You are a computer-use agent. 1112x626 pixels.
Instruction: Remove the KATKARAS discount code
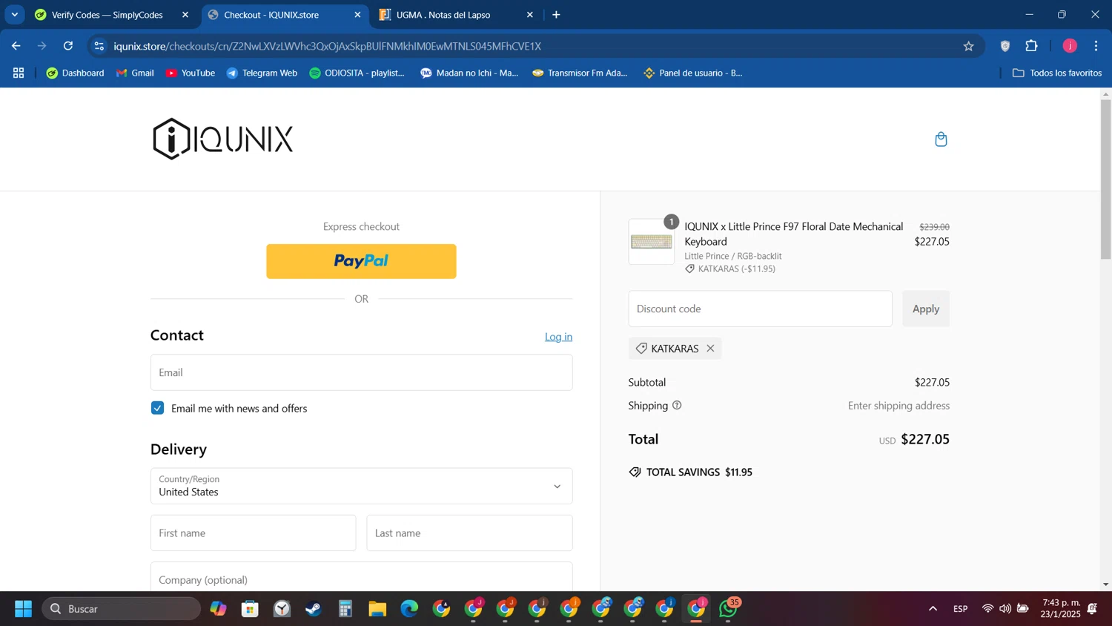coord(710,349)
